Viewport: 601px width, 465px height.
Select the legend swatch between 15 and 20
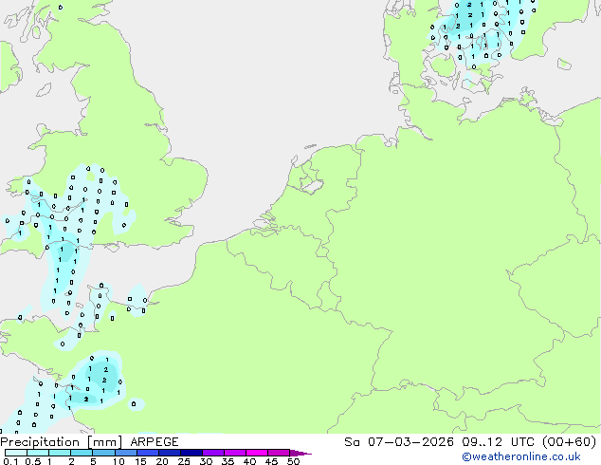[147, 453]
